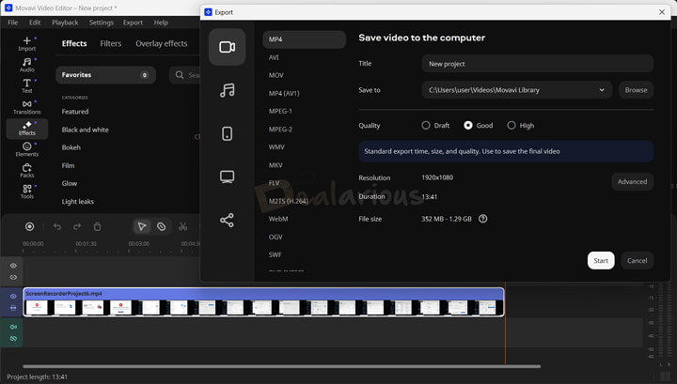Toggle video track visibility eye icon

pos(13,296)
